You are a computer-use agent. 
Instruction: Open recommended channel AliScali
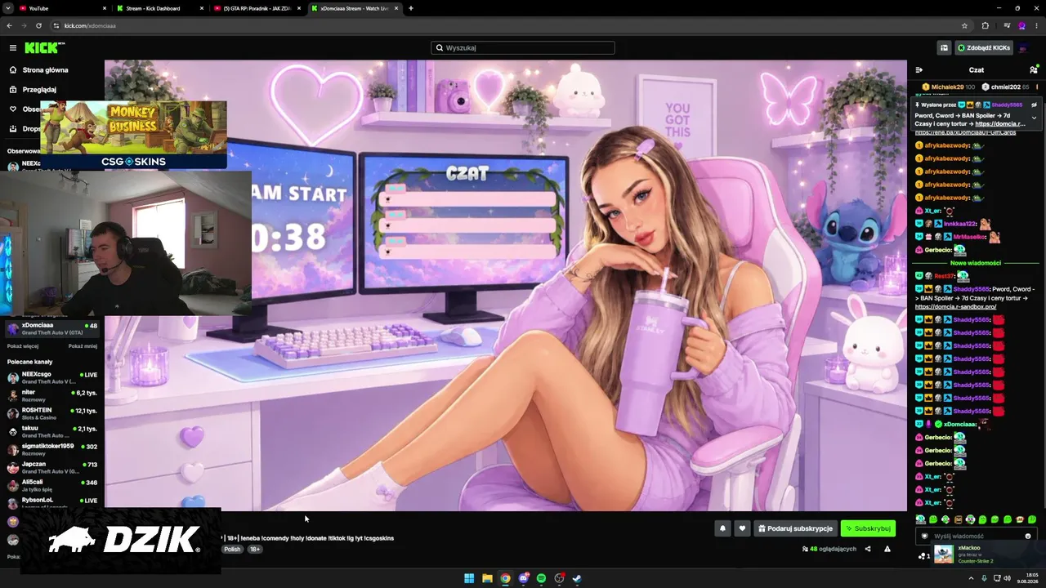pos(52,485)
